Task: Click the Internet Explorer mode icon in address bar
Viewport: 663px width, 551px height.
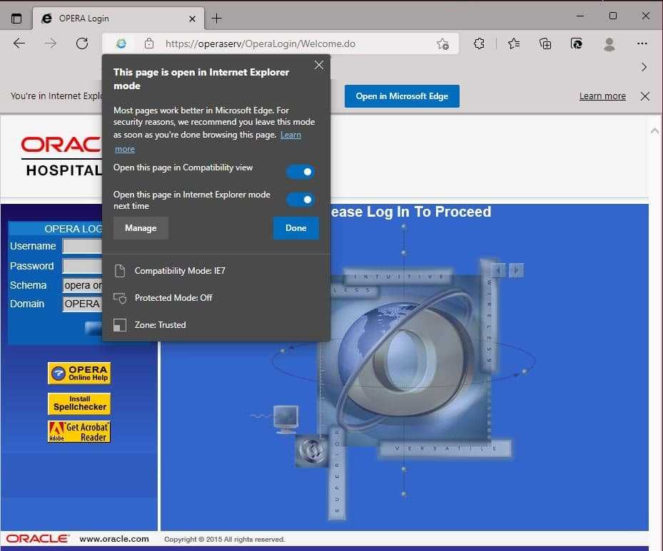Action: point(121,43)
